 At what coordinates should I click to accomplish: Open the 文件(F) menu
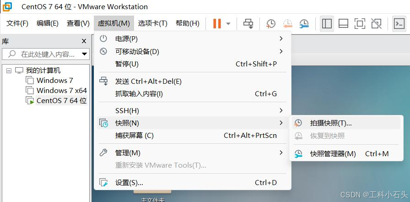coord(17,23)
